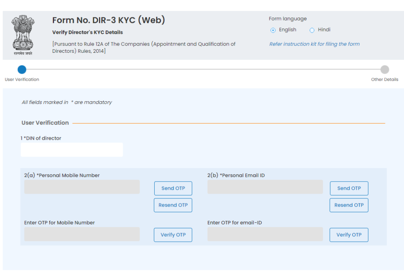Switch form language to Hindi
404x274 pixels.
coord(312,30)
